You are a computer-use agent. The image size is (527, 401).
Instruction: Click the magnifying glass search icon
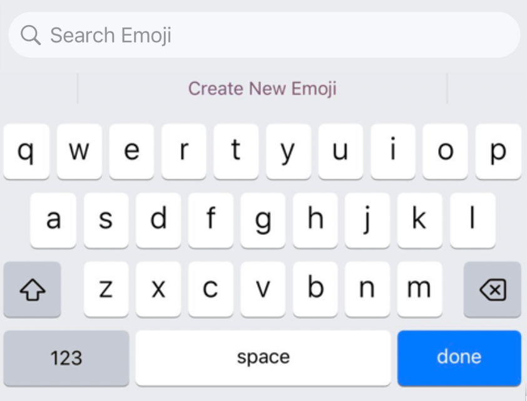[31, 35]
